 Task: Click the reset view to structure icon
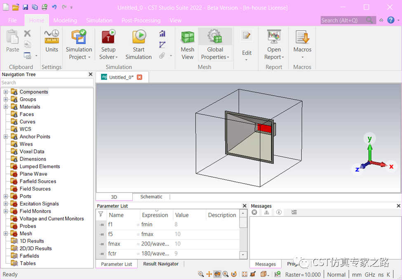pos(244,274)
